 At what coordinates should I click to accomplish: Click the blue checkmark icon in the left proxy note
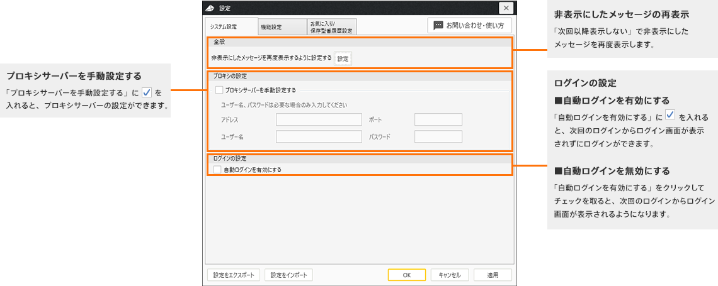click(147, 93)
